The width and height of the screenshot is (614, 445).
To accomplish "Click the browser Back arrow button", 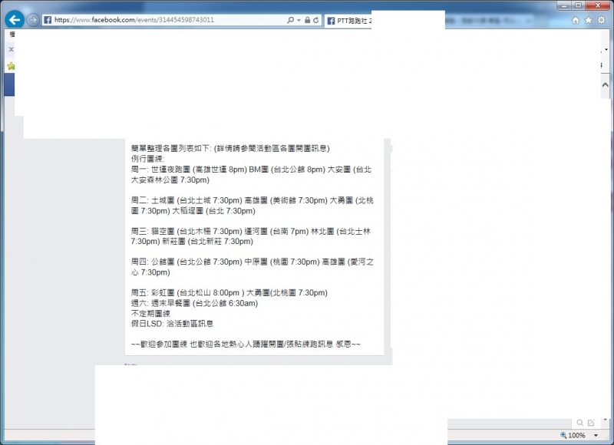I will click(14, 20).
